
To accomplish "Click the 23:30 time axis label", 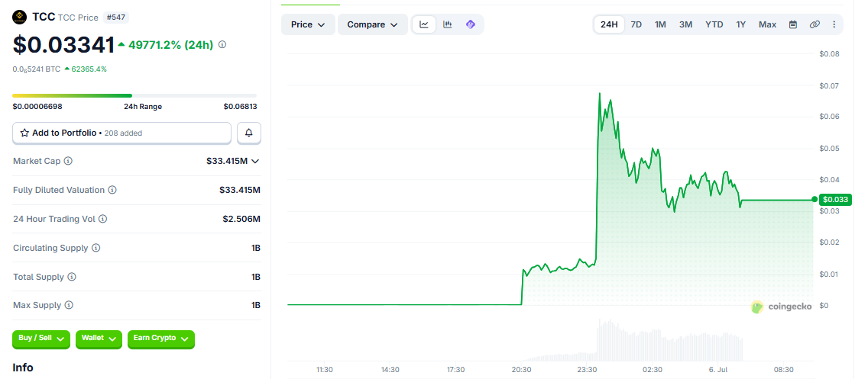I will pos(588,369).
